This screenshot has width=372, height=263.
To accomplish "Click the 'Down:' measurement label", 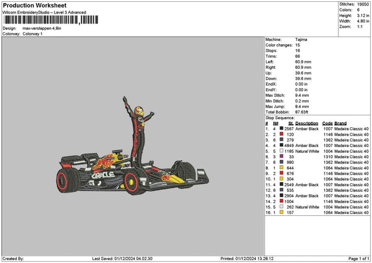I will coord(271,79).
